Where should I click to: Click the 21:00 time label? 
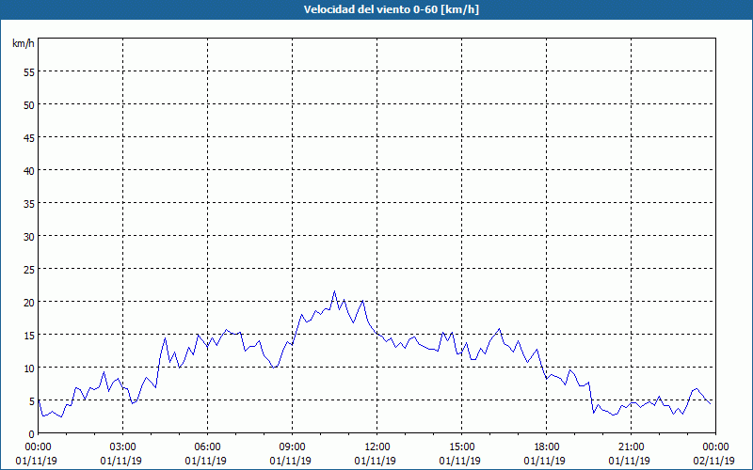(x=631, y=446)
